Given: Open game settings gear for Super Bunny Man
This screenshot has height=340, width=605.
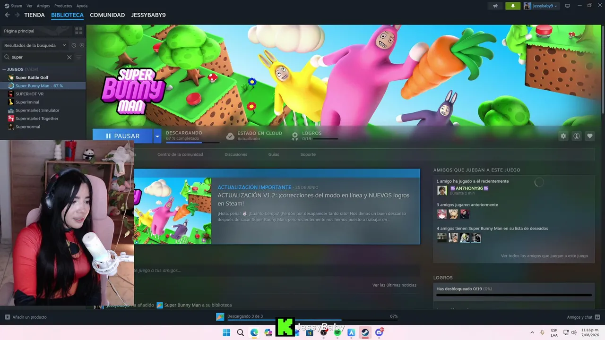Looking at the screenshot, I should 563,136.
